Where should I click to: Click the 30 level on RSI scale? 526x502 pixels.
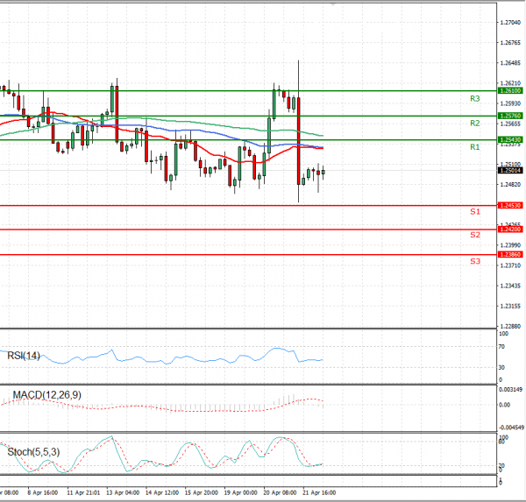click(x=501, y=368)
